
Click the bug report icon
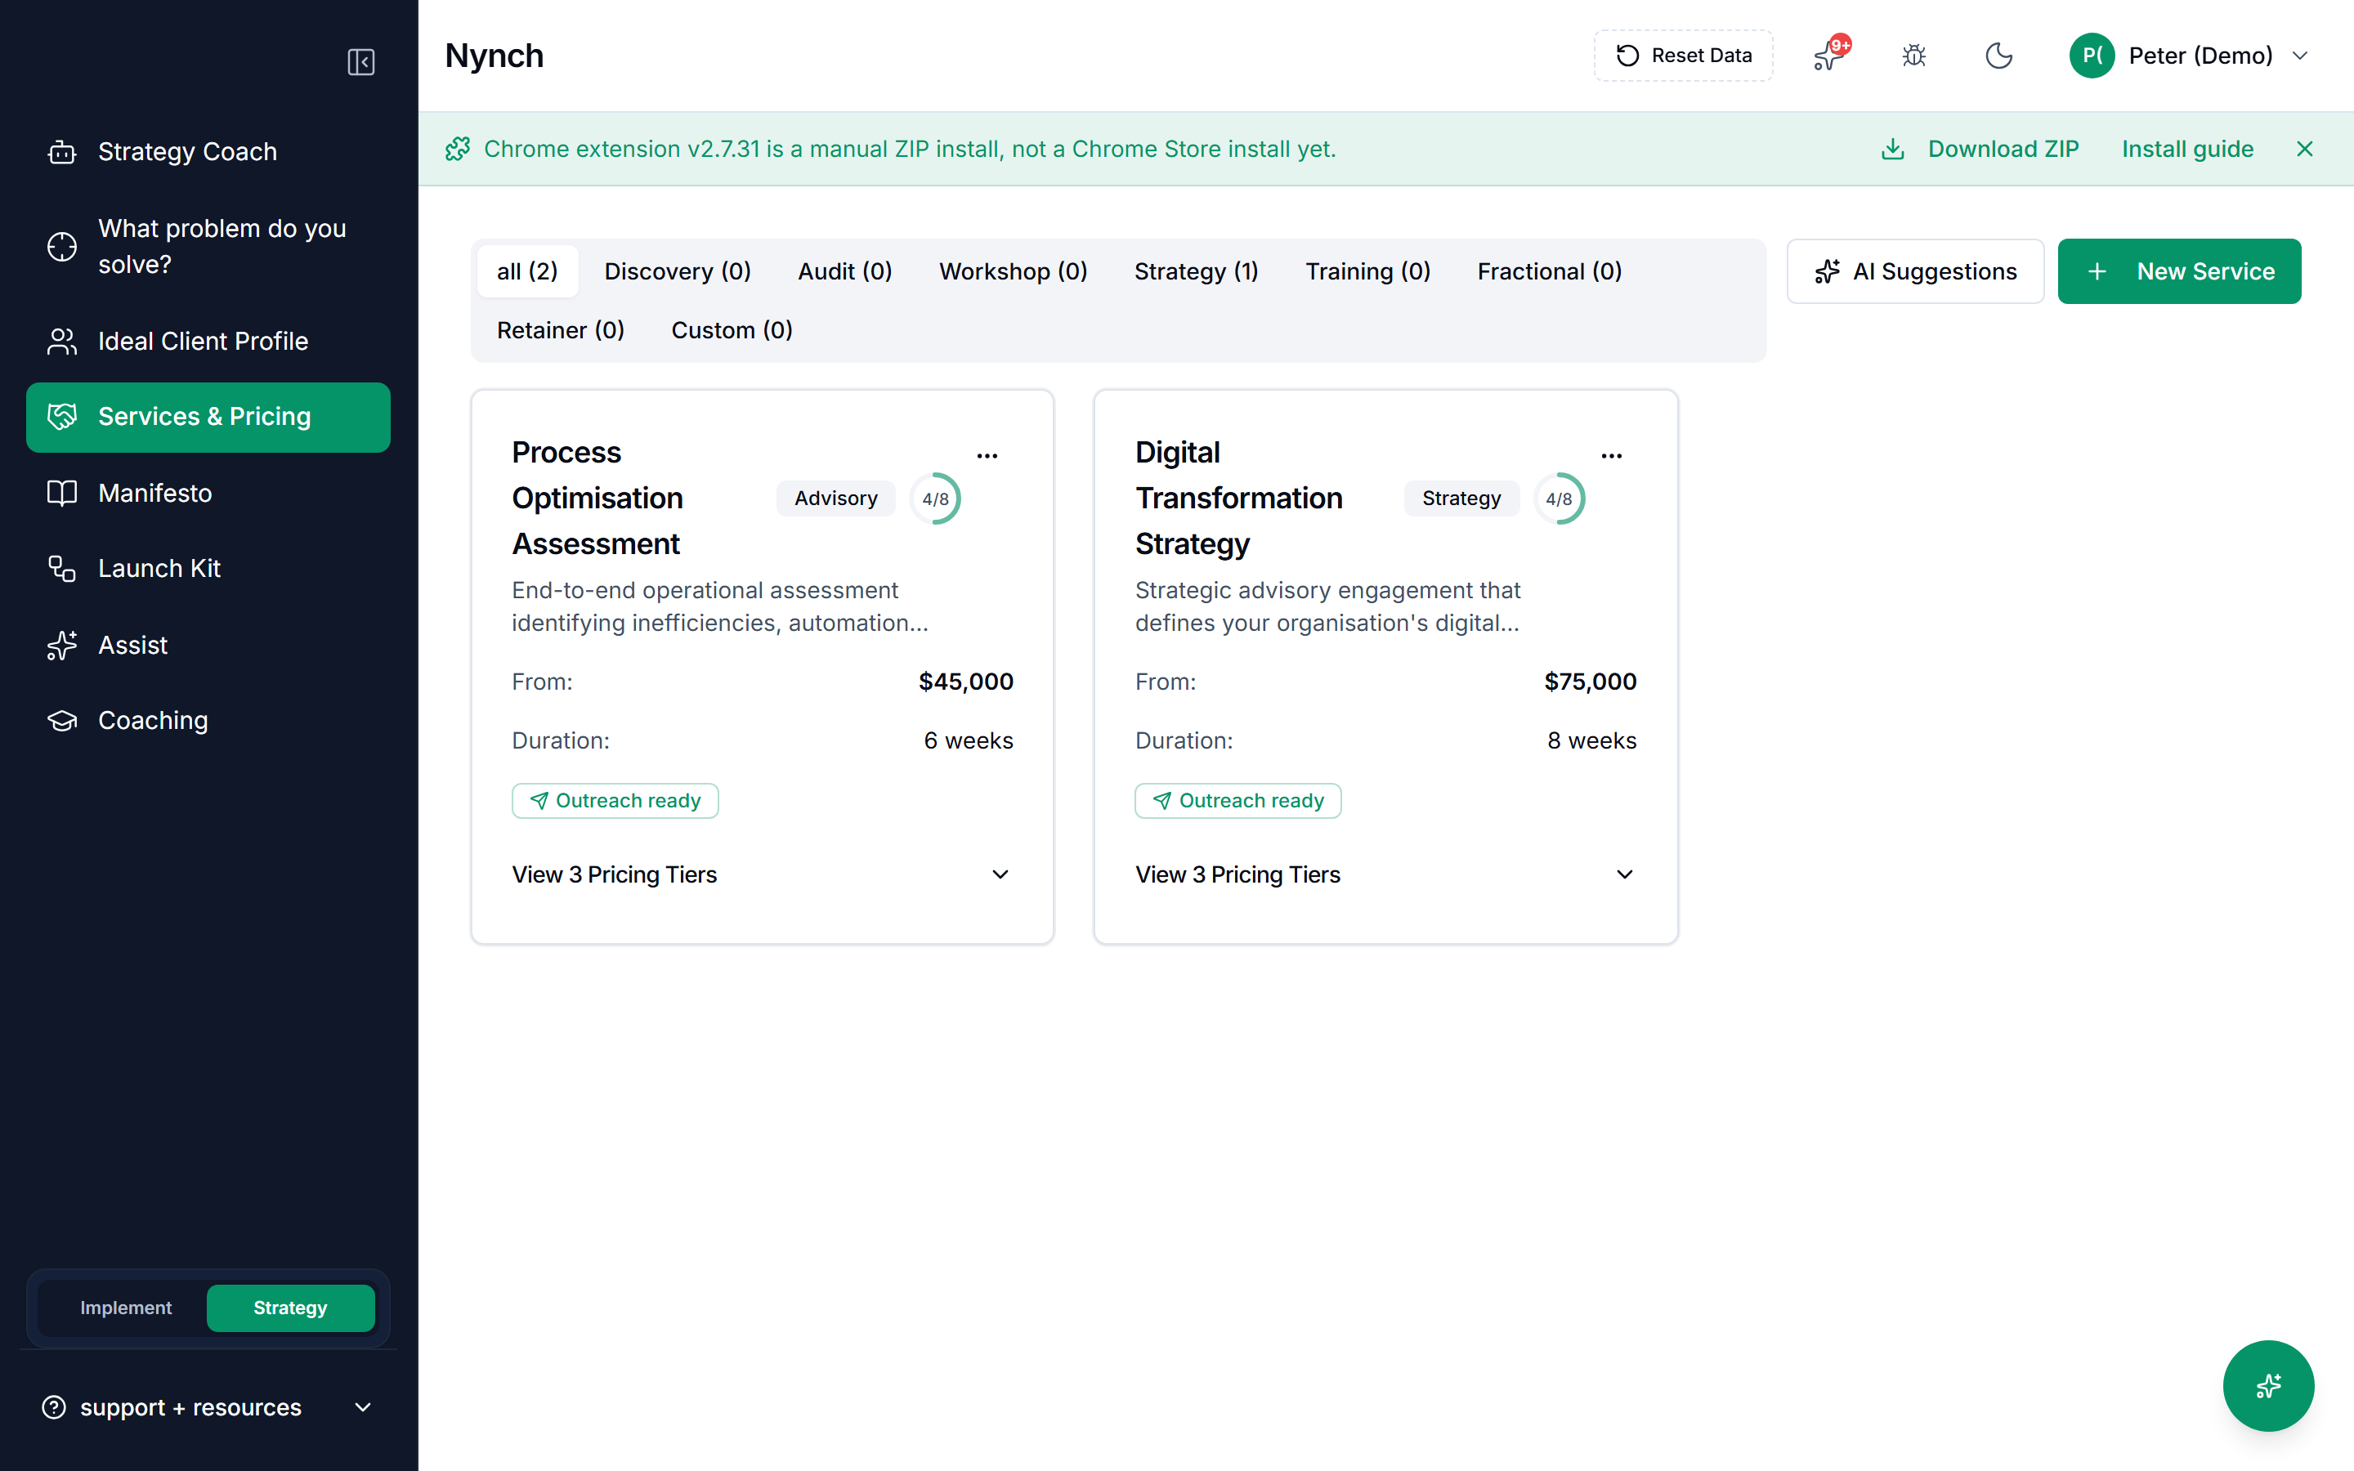(1913, 56)
